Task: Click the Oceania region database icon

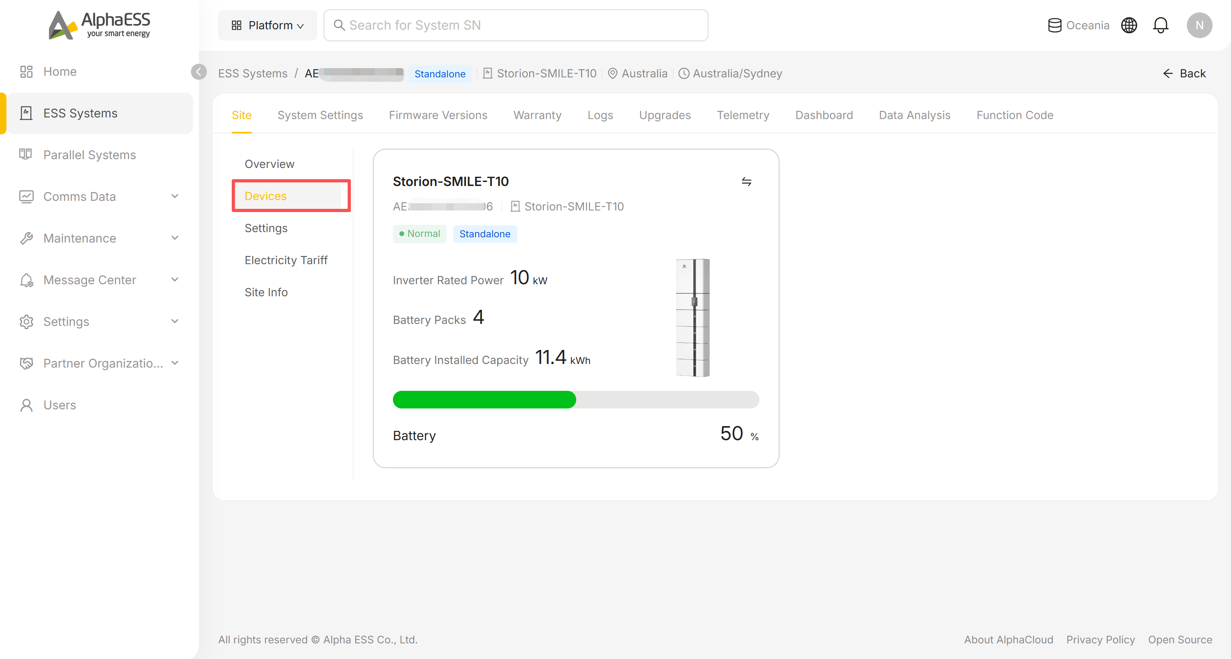Action: coord(1055,25)
